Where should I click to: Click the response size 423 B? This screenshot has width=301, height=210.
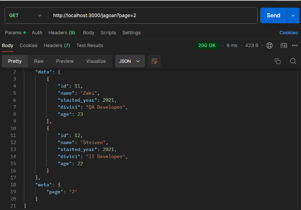252,45
